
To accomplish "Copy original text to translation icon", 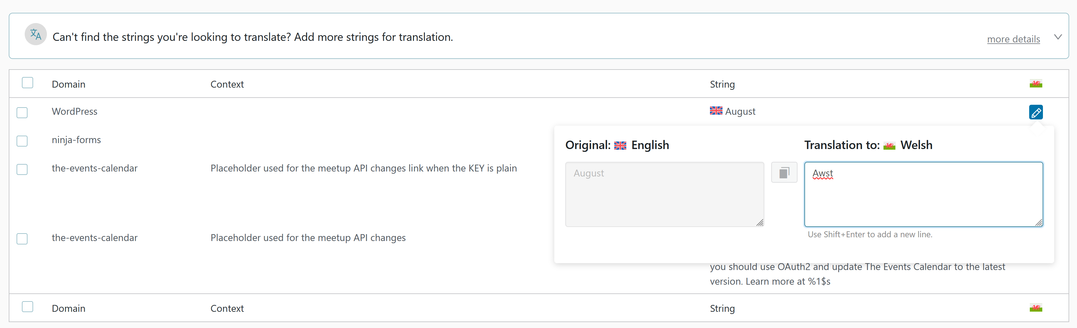I will 784,172.
